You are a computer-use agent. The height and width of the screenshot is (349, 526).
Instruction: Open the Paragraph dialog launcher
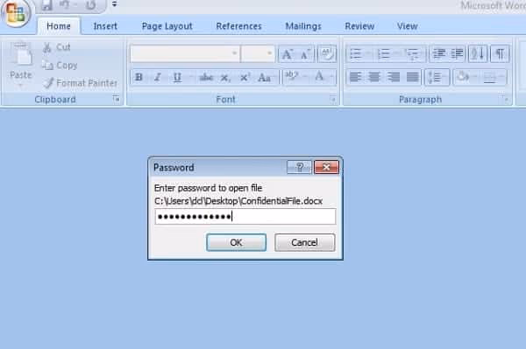coord(505,99)
